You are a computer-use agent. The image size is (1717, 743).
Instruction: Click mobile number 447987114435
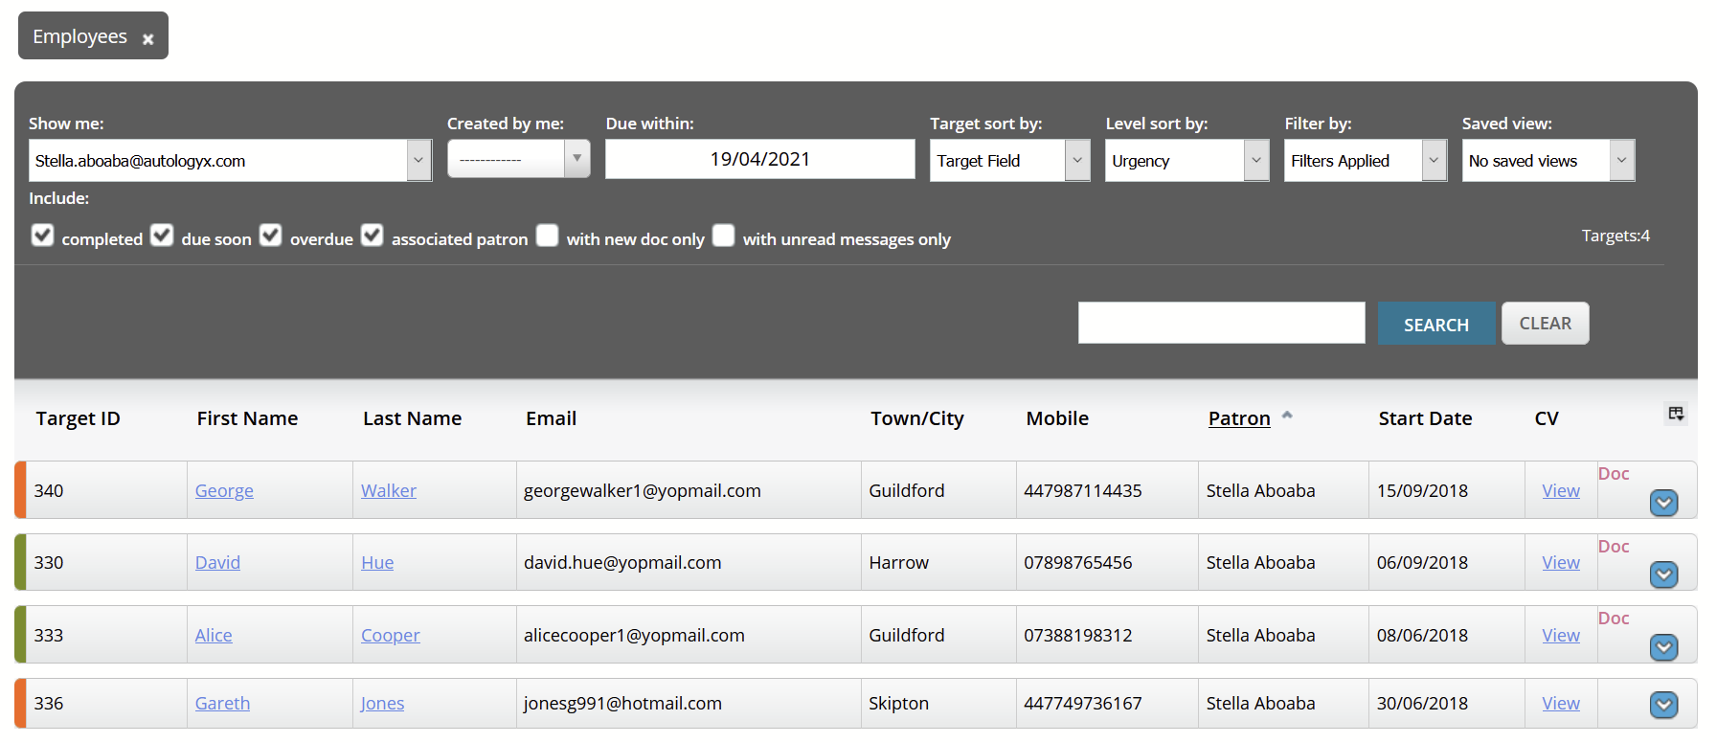1083,490
